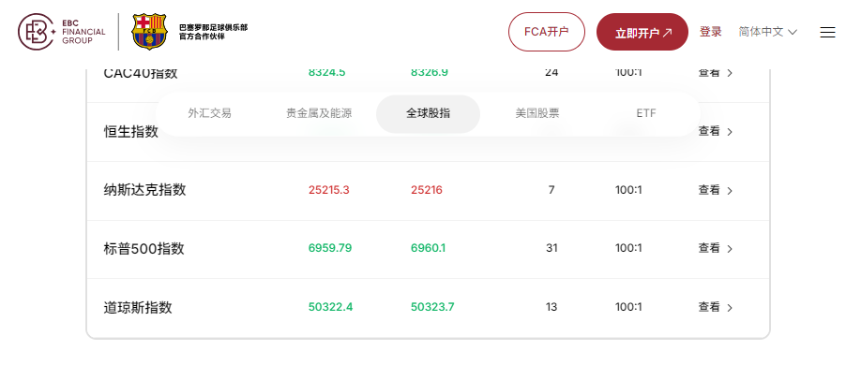Click the 道琼斯指数 name
This screenshot has width=861, height=380.
(138, 307)
